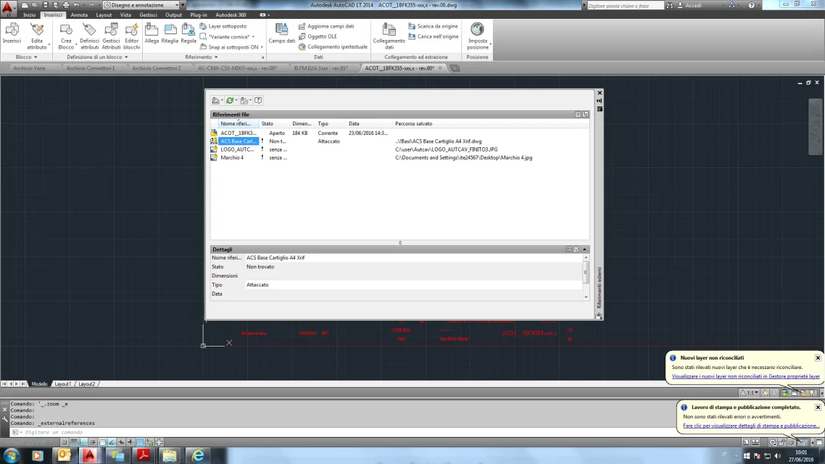Click the Allega reference icon
Viewport: 825px width, 464px height.
[152, 33]
